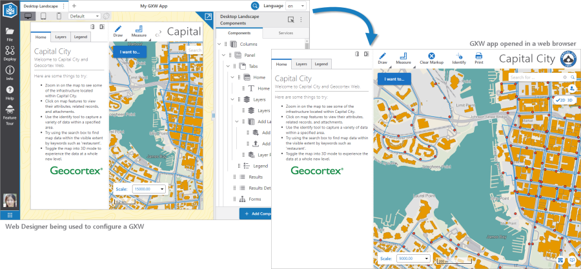
Task: Click the rotate orientation icon
Action: point(106,16)
